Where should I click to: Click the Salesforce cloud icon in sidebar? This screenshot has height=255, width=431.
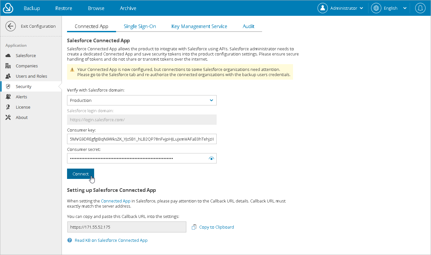8,55
